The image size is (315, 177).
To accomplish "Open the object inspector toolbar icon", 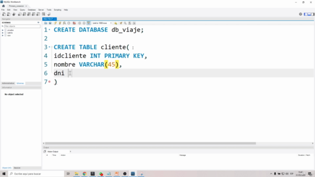I will (x=14, y=14).
